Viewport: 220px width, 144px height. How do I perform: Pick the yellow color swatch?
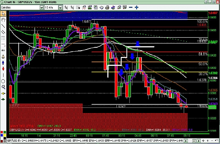(x=5, y=135)
